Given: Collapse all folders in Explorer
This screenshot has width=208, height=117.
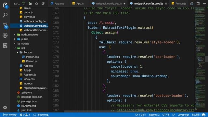Looking at the screenshot, I should point(43,4).
